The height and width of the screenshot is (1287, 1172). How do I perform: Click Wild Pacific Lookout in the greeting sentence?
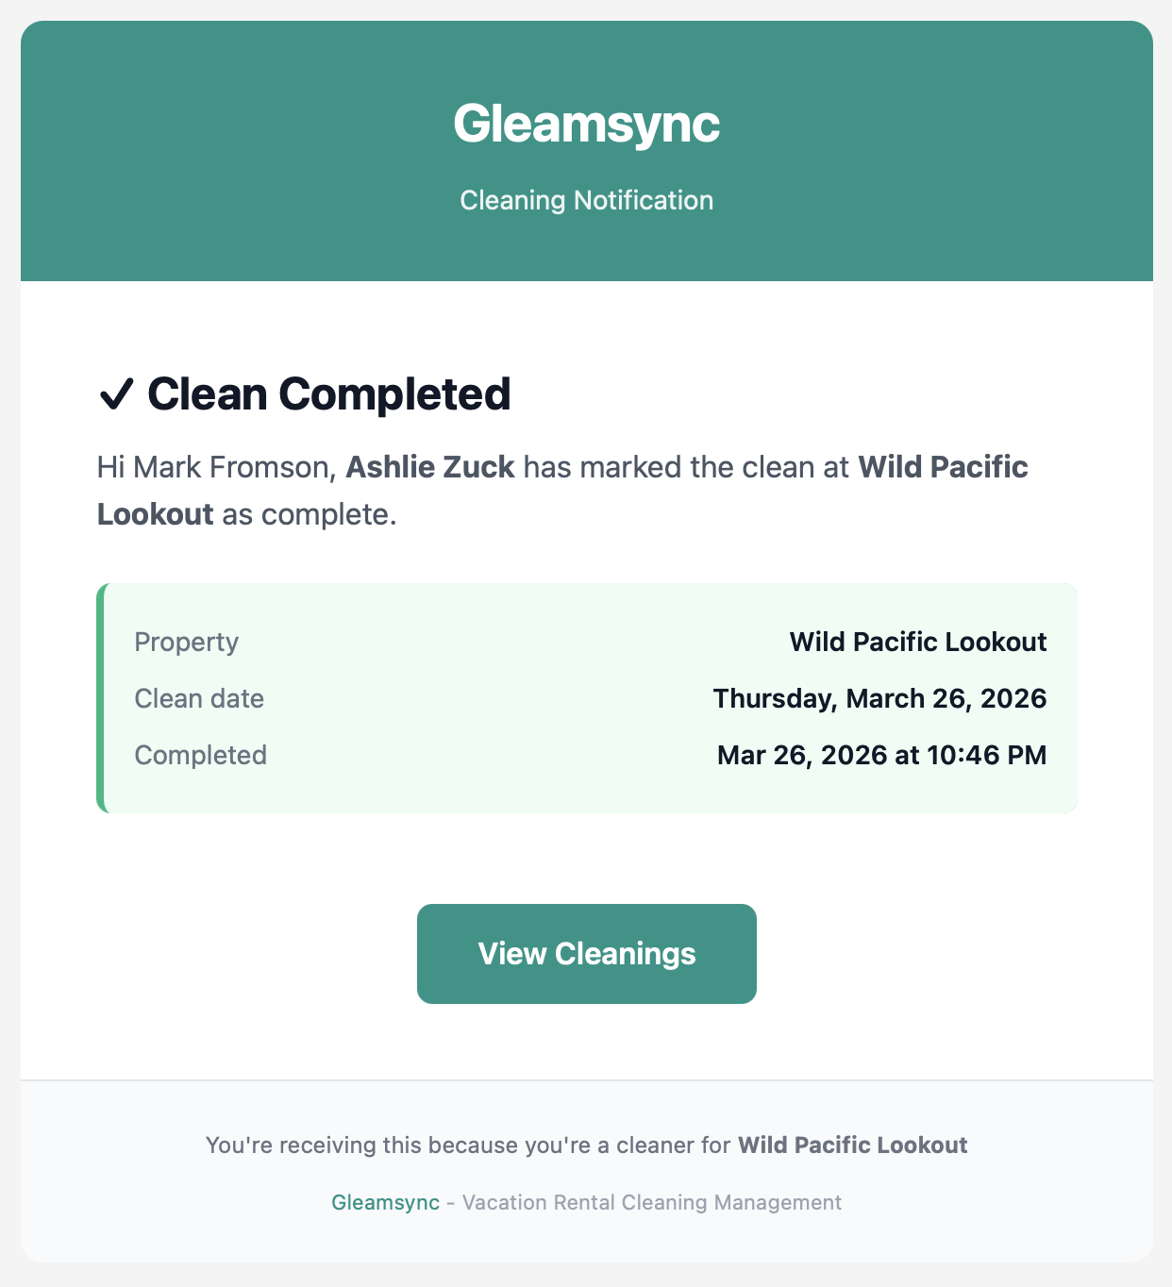tap(942, 467)
